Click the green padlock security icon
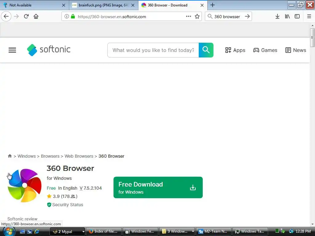Image resolution: width=315 pixels, height=236 pixels. pyautogui.click(x=73, y=17)
